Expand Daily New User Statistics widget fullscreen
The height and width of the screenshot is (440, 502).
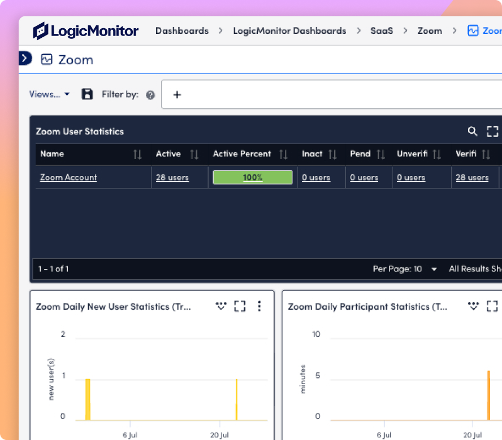pyautogui.click(x=240, y=306)
